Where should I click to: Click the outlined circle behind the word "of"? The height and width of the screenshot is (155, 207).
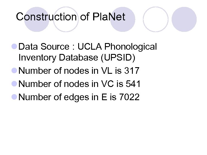[x=66, y=19]
